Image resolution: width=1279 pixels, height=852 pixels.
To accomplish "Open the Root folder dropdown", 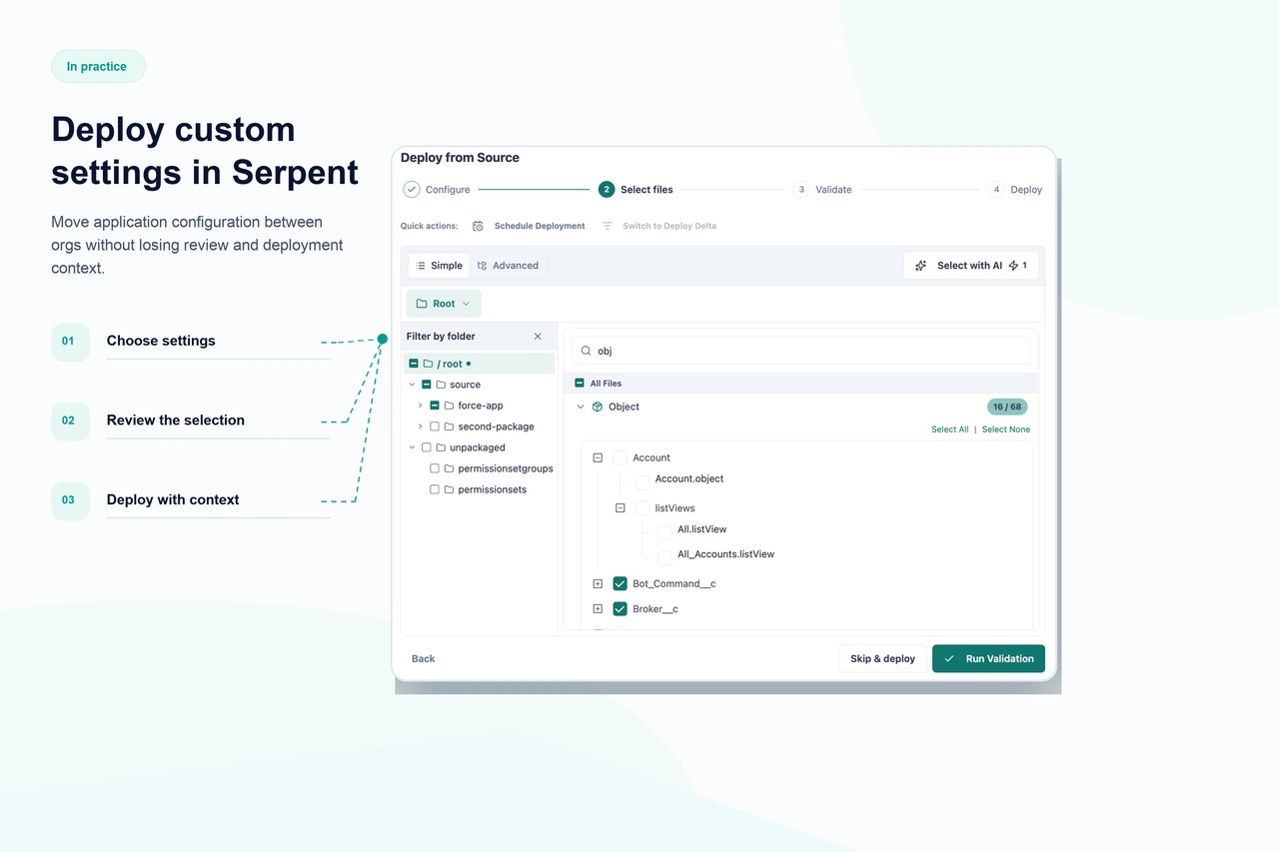I will [x=444, y=304].
